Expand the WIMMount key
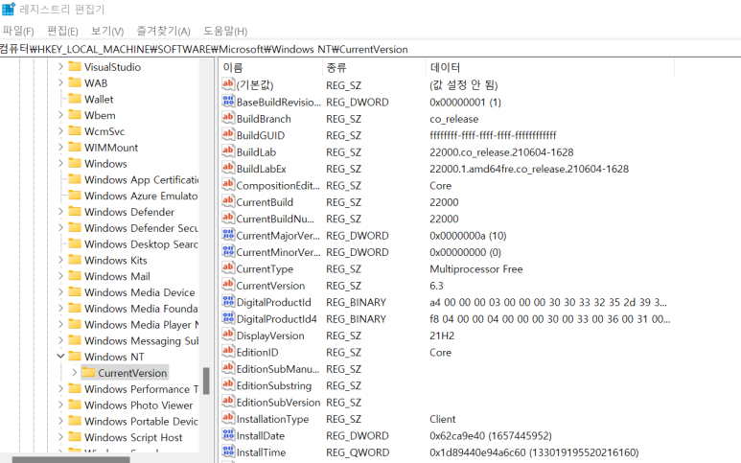741x463 pixels. click(60, 147)
